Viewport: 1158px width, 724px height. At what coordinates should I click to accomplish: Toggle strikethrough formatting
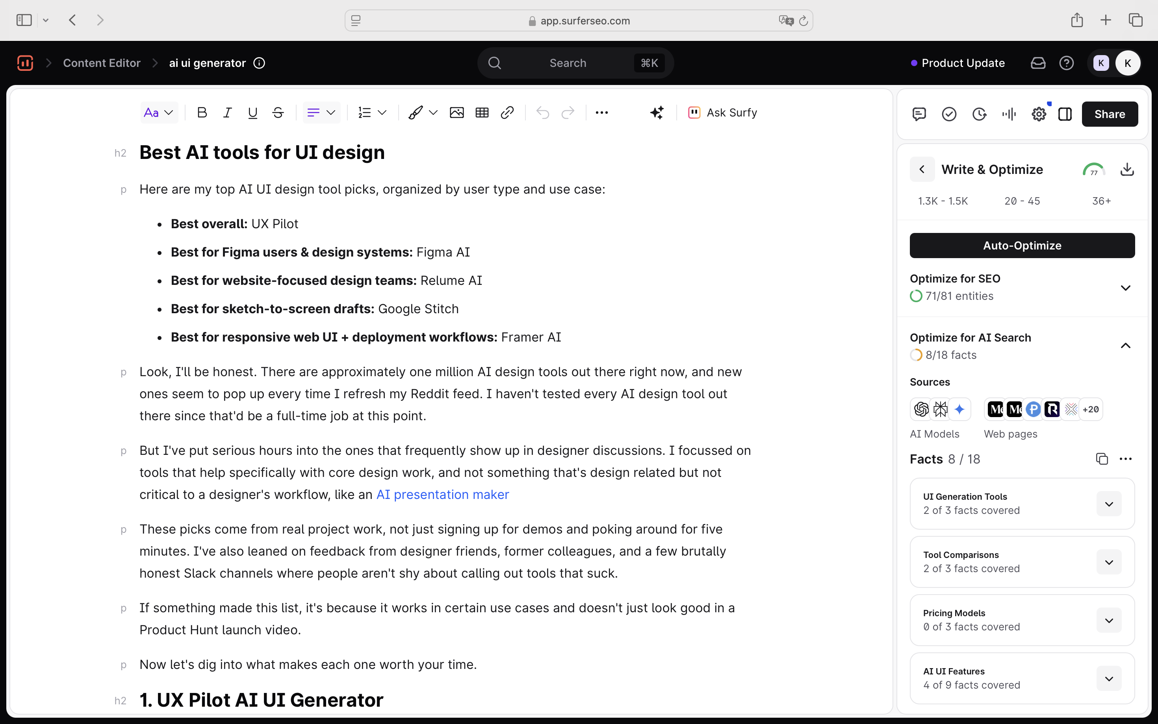click(x=278, y=113)
